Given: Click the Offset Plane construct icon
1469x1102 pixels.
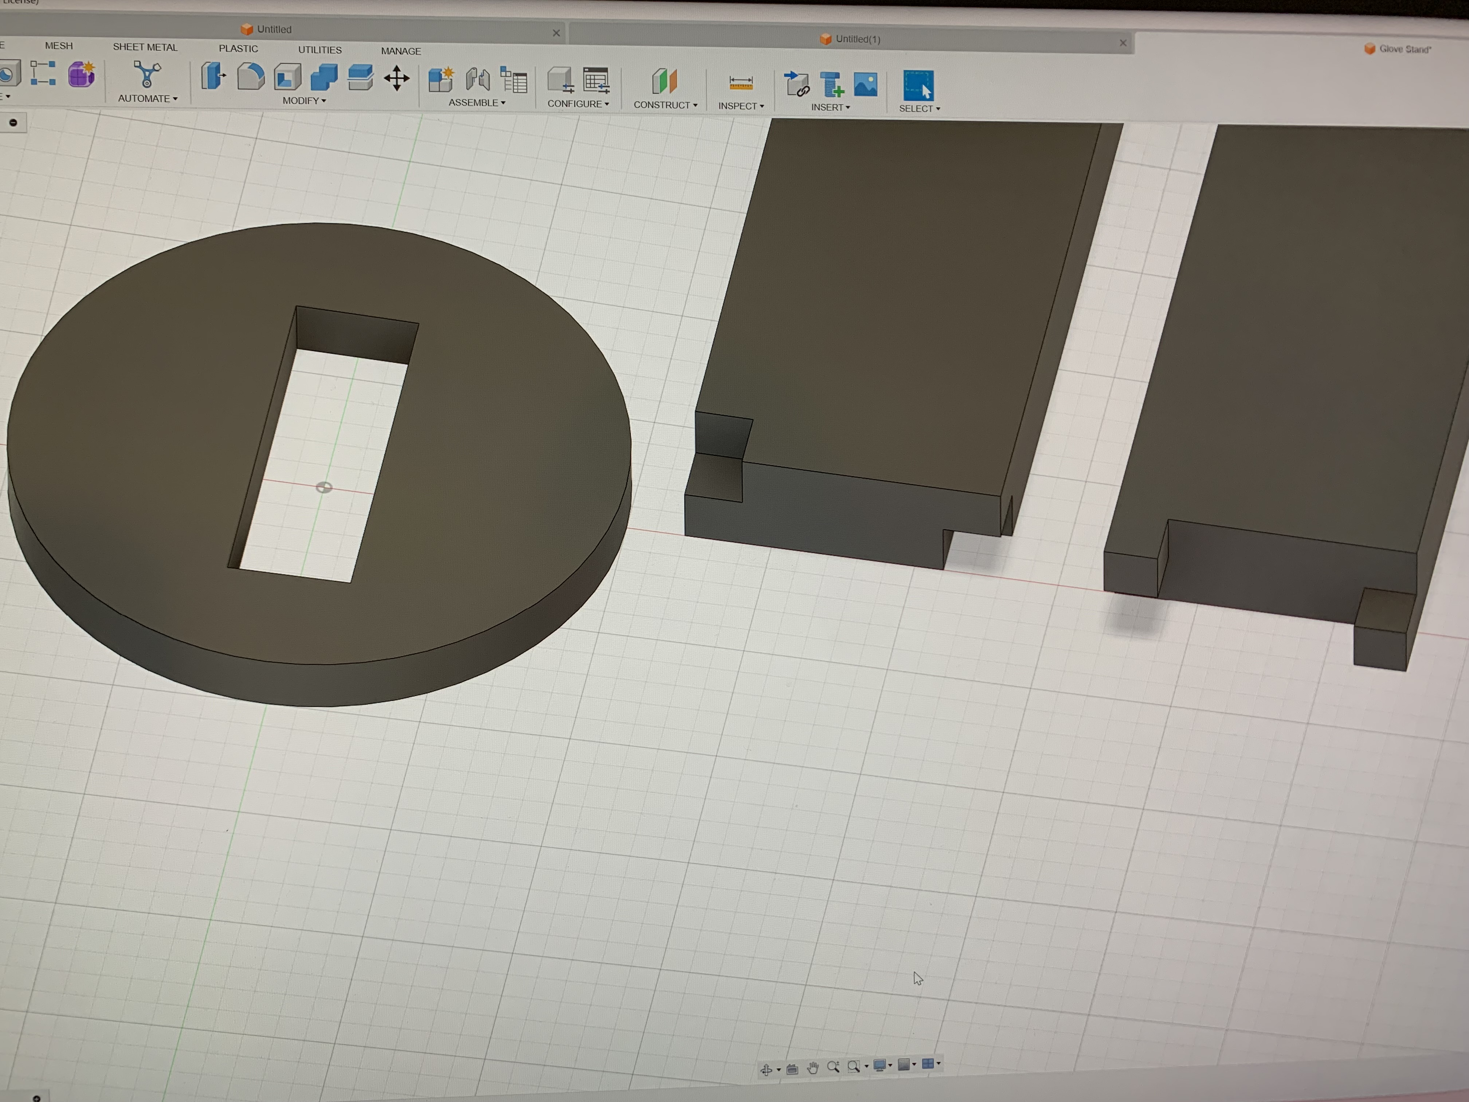Looking at the screenshot, I should 664,82.
